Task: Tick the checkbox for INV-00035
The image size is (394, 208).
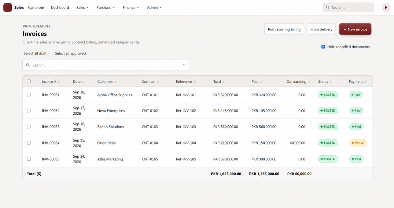Action: [29, 159]
